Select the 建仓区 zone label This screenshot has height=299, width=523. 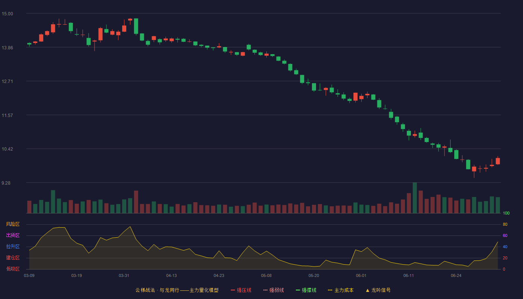tap(13, 258)
